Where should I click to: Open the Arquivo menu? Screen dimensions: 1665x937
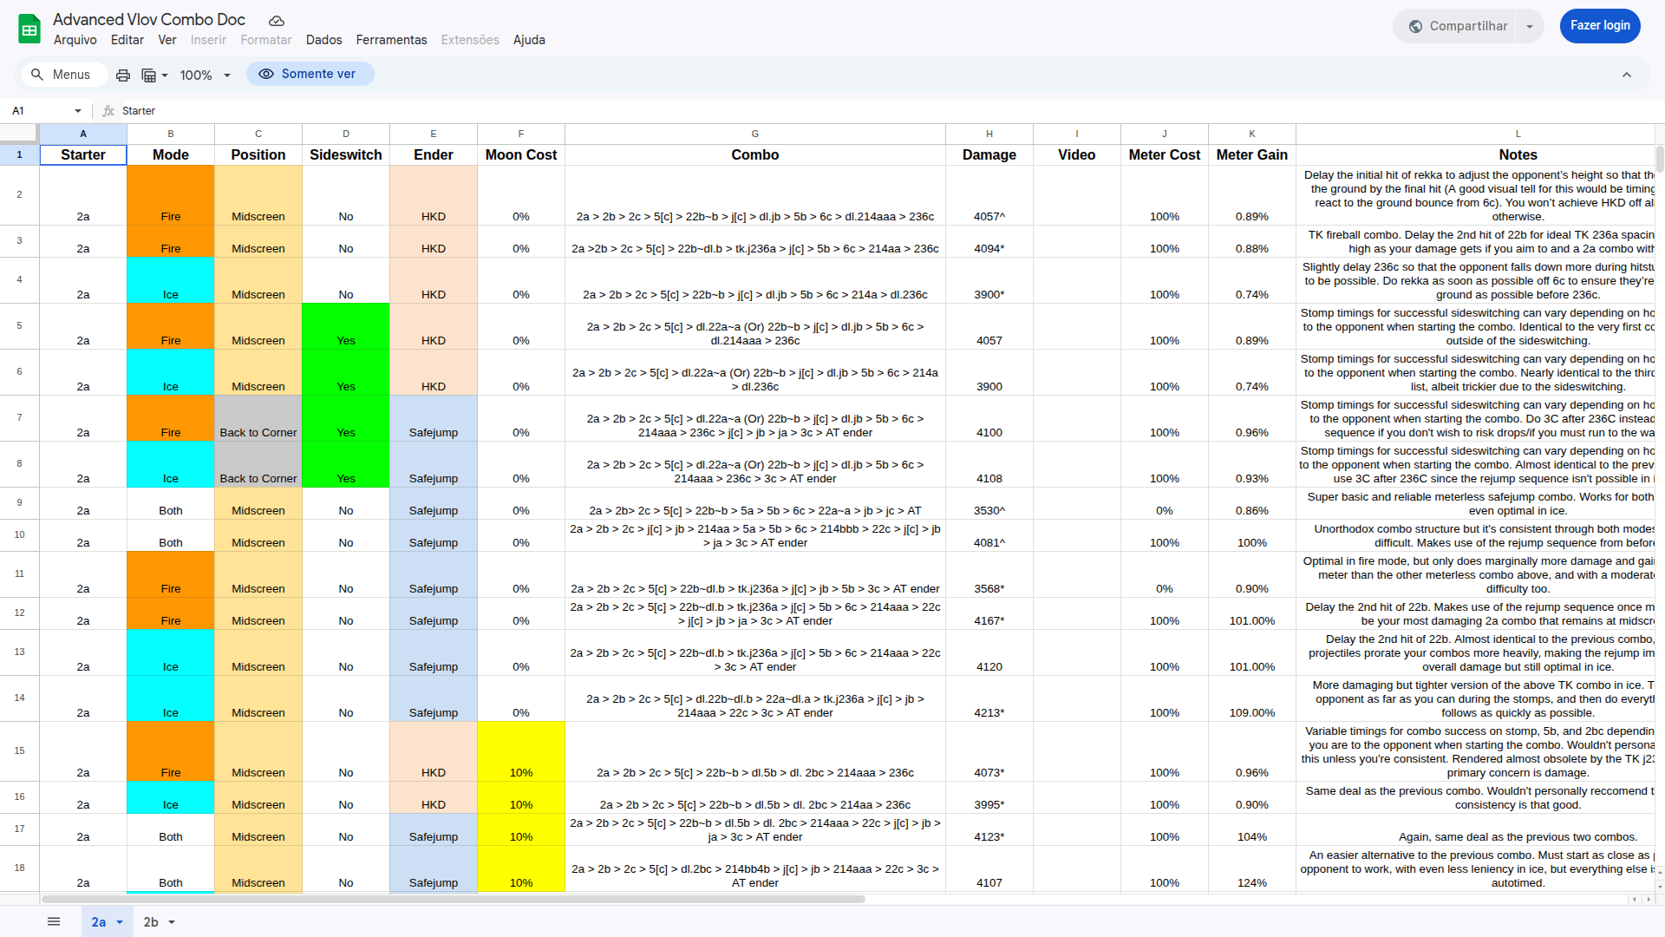click(x=75, y=40)
